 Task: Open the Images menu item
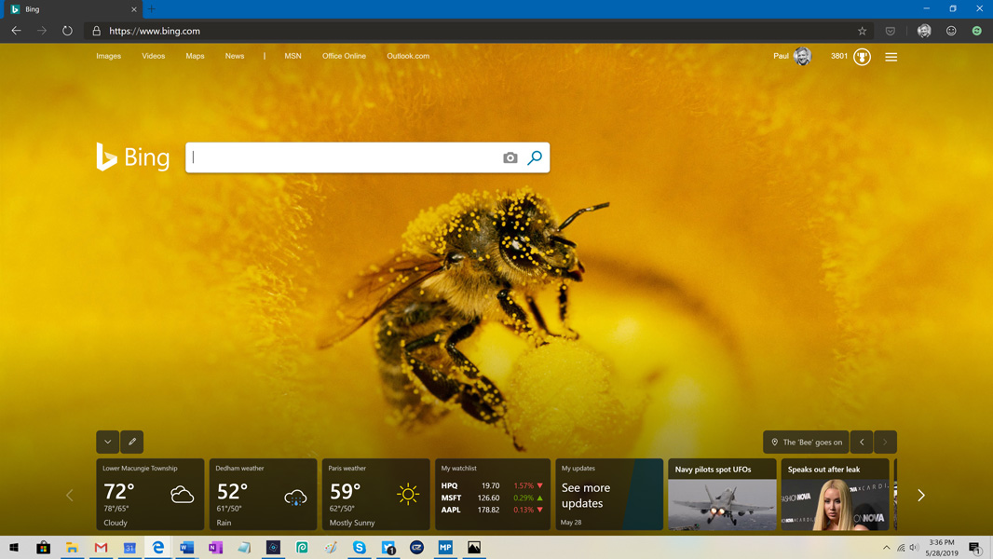click(x=108, y=56)
